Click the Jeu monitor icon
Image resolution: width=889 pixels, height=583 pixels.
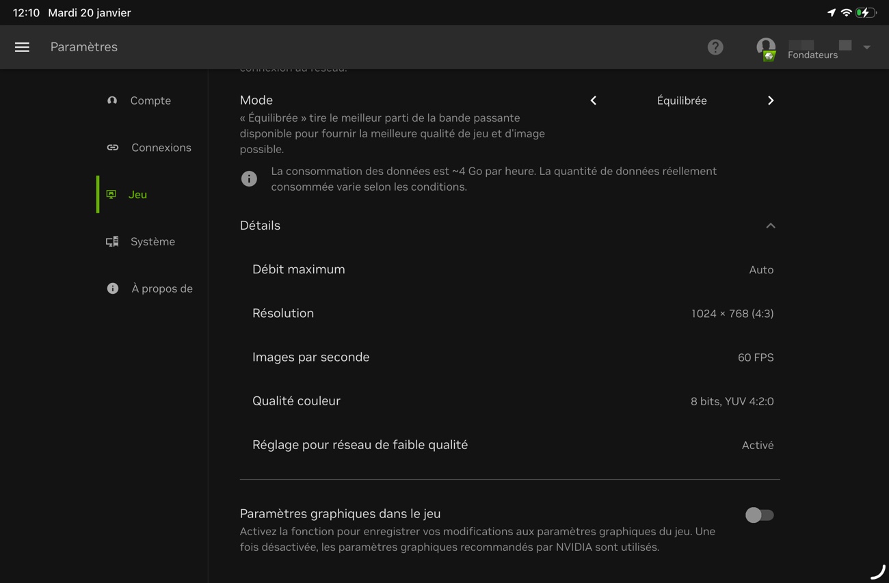coord(111,195)
